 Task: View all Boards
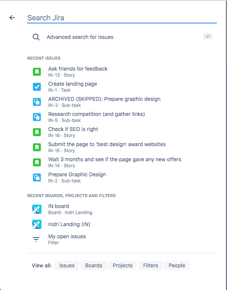pos(93,265)
